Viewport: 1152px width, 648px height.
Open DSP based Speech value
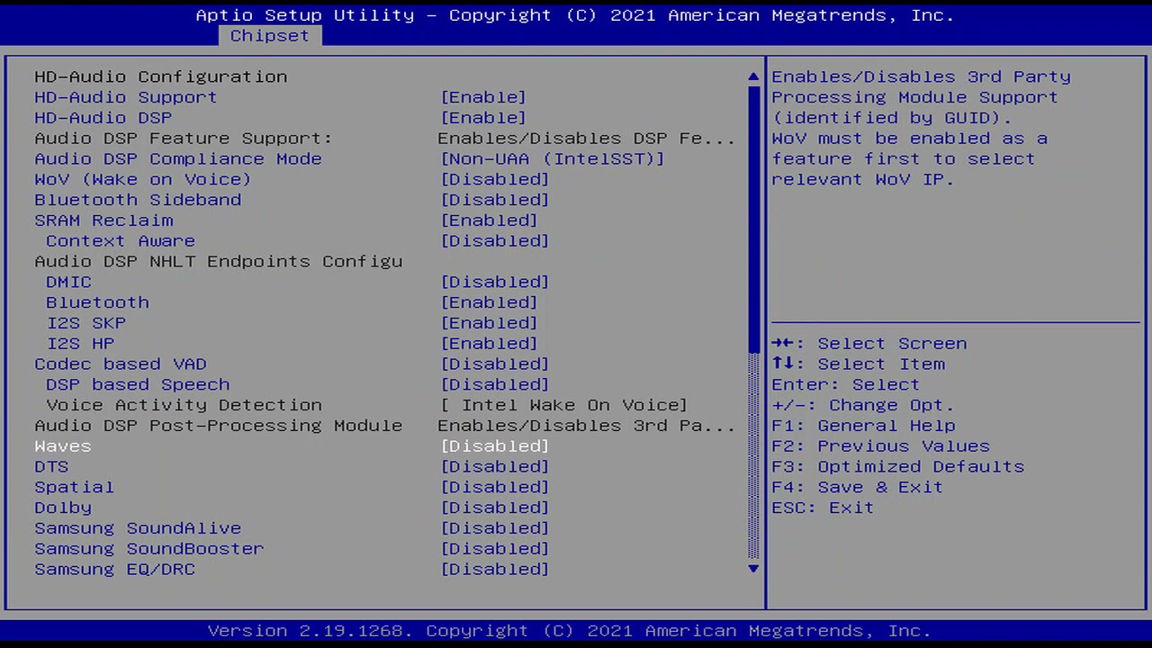click(x=495, y=384)
